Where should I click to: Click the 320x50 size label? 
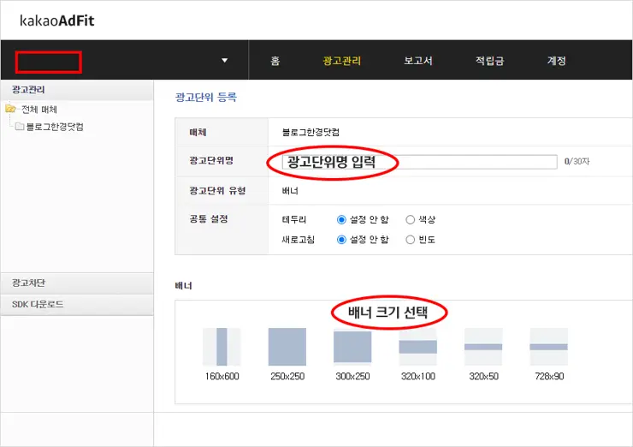[x=483, y=376]
